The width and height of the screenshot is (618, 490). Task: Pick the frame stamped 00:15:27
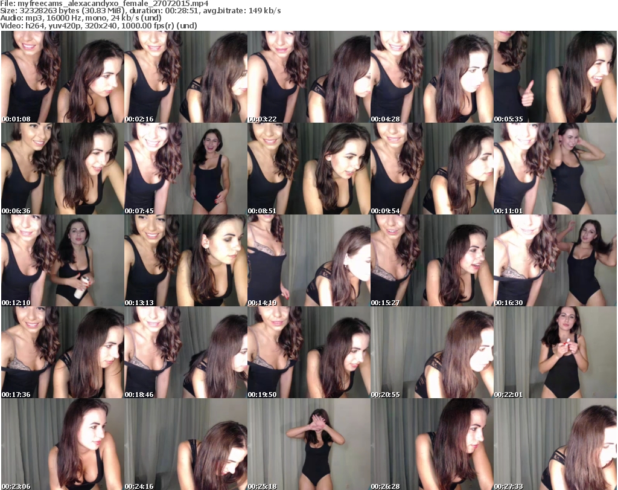coord(432,260)
